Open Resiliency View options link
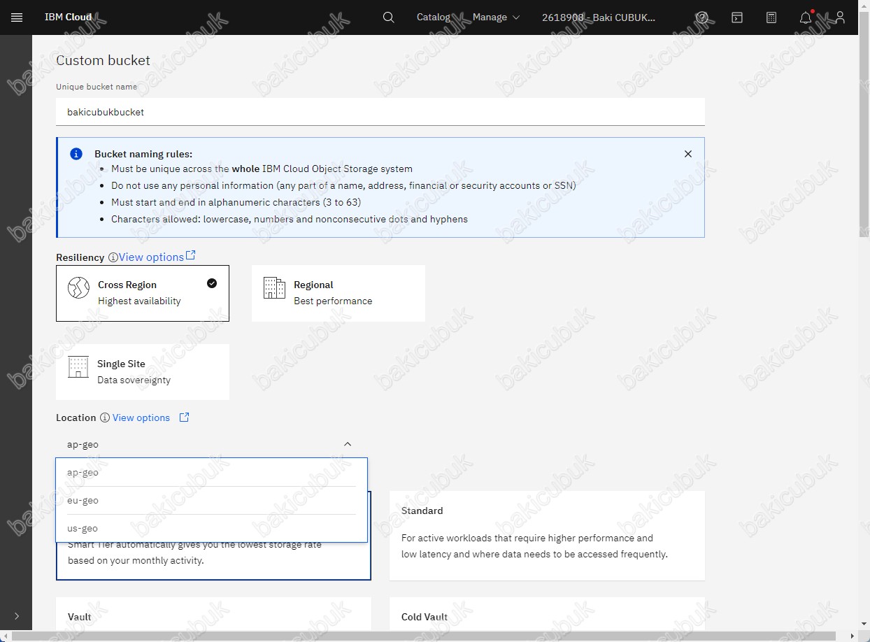The height and width of the screenshot is (642, 870). click(151, 257)
